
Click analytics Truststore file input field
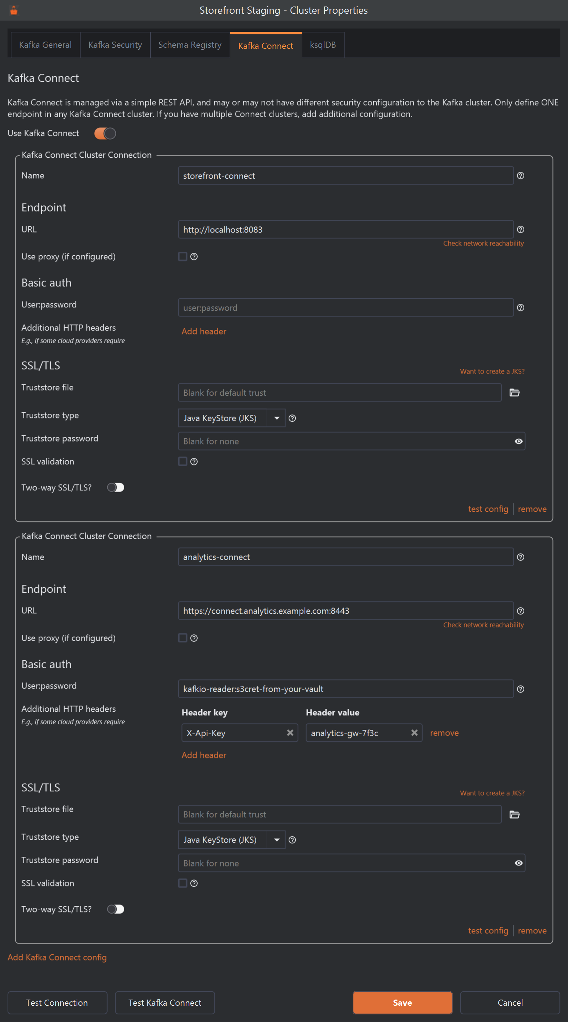[x=340, y=814]
